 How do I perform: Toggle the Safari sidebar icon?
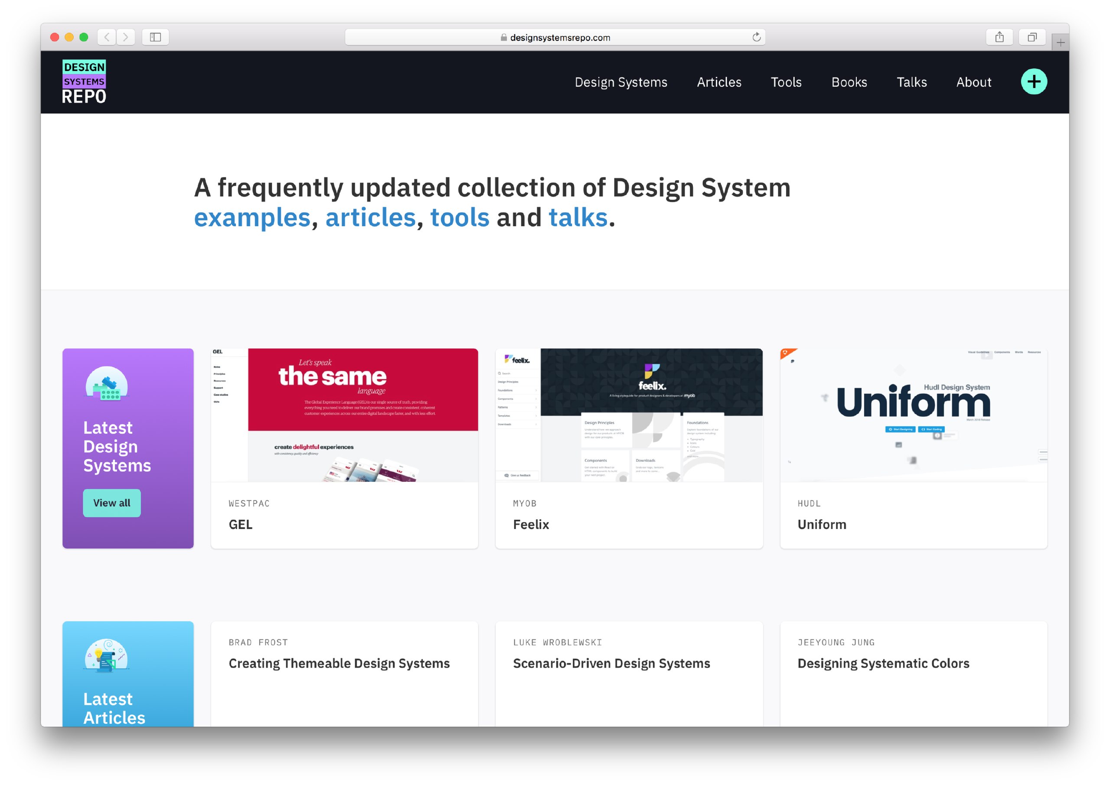point(155,37)
